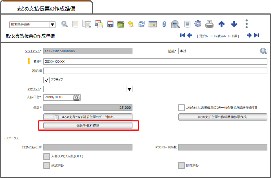Open process gear icon in toolbar

pos(198,23)
